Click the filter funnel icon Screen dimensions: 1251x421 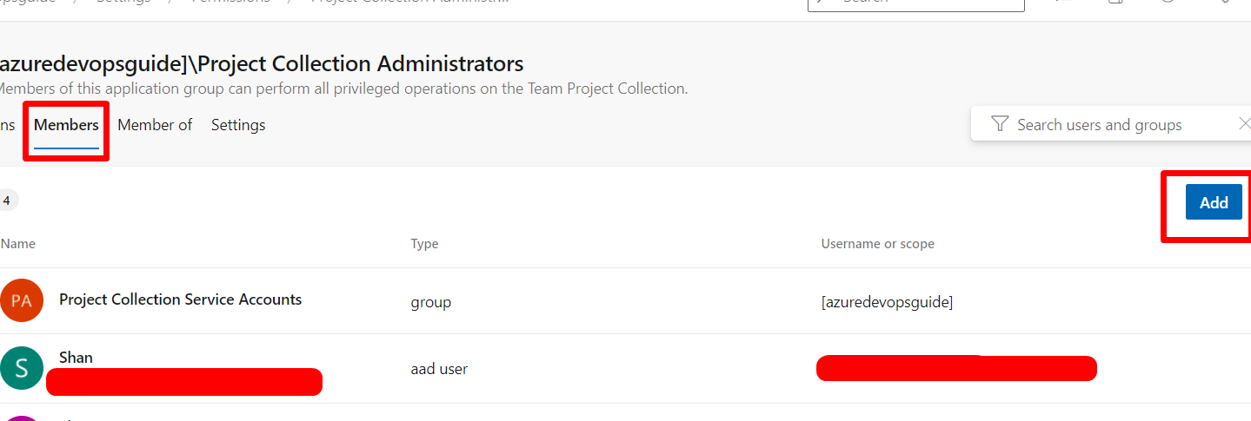[x=999, y=124]
